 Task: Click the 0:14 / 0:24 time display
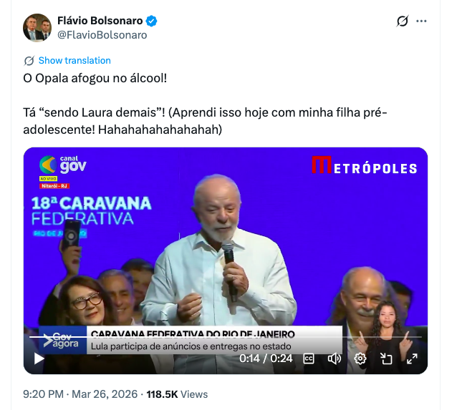click(x=266, y=358)
